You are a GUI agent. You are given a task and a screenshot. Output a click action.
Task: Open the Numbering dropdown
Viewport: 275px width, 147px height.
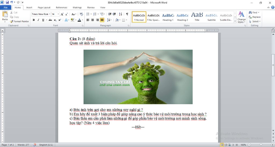(x=98, y=14)
